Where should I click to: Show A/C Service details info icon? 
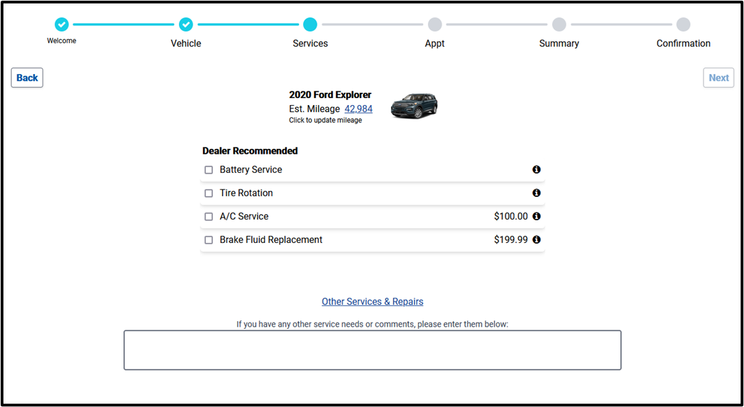536,216
